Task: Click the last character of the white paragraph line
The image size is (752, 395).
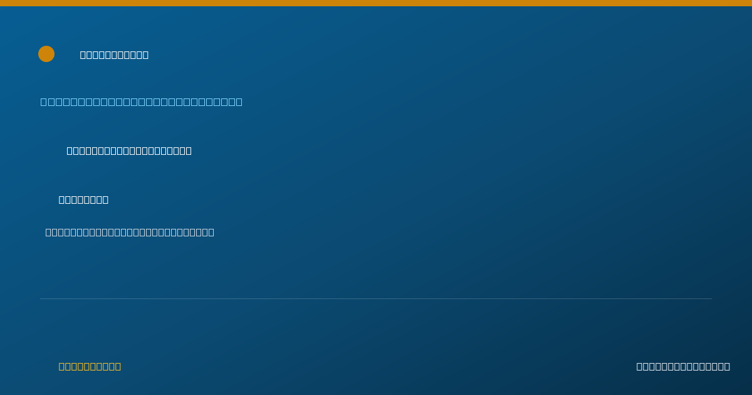Action: [211, 232]
